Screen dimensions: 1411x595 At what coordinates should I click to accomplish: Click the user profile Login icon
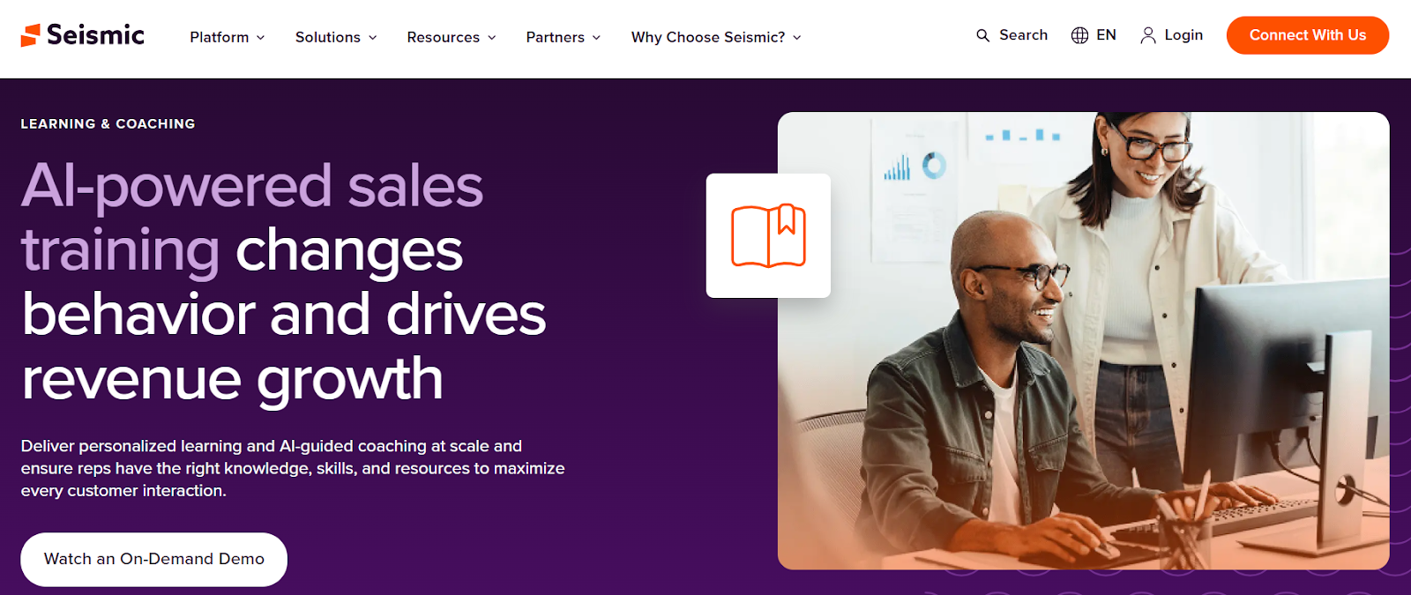[x=1148, y=35]
